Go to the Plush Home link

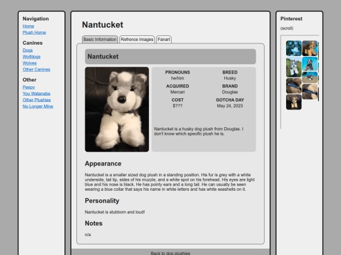click(34, 33)
